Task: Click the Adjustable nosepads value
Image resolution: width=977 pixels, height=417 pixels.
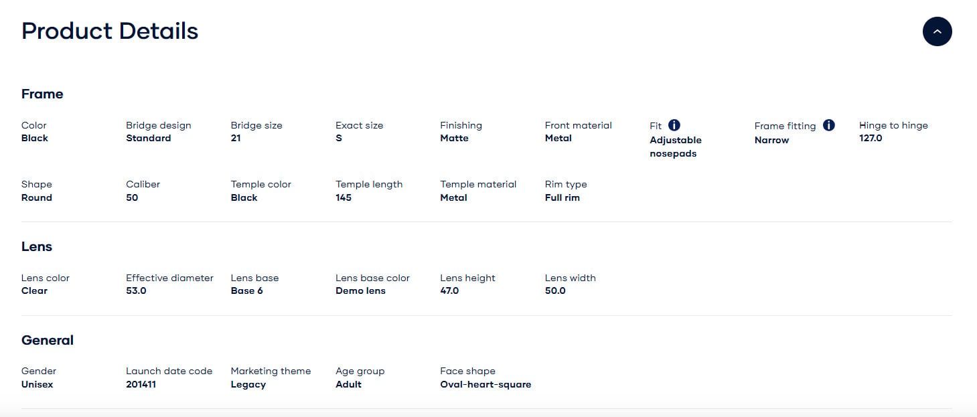Action: (x=676, y=147)
